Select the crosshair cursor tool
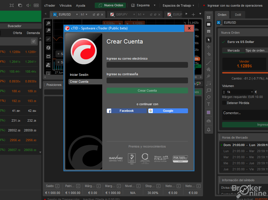The image size is (268, 200). pos(209,47)
